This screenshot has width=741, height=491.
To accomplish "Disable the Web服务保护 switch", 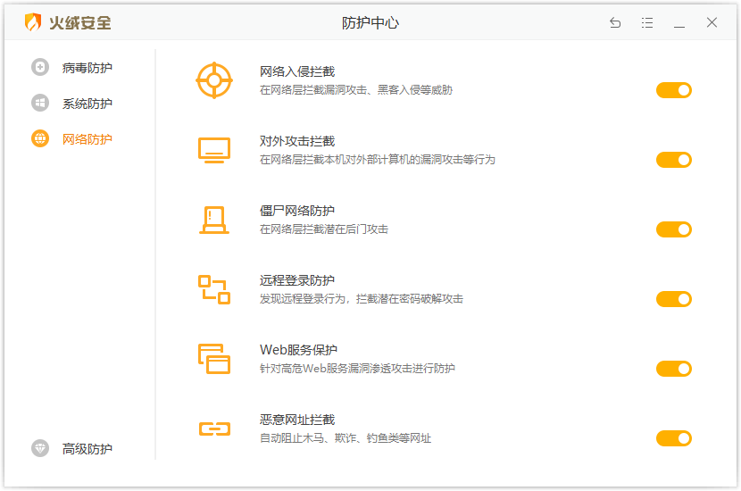I will tap(674, 369).
